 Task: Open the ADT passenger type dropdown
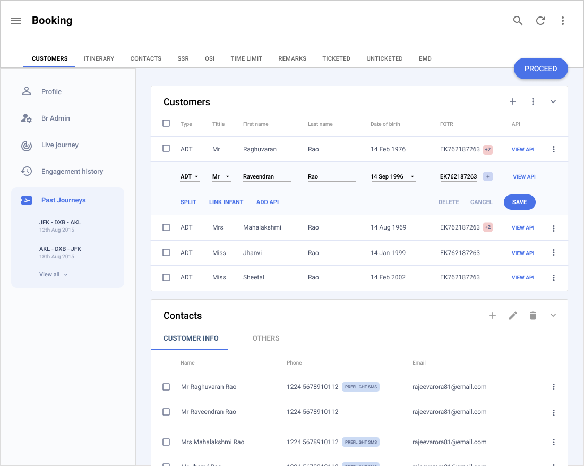click(190, 177)
